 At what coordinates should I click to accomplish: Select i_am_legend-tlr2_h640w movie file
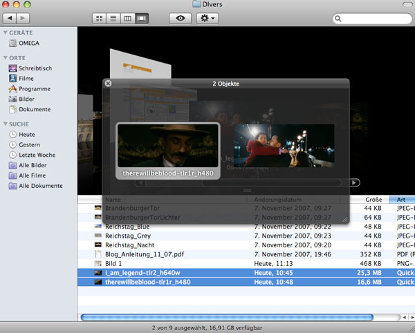[246, 273]
